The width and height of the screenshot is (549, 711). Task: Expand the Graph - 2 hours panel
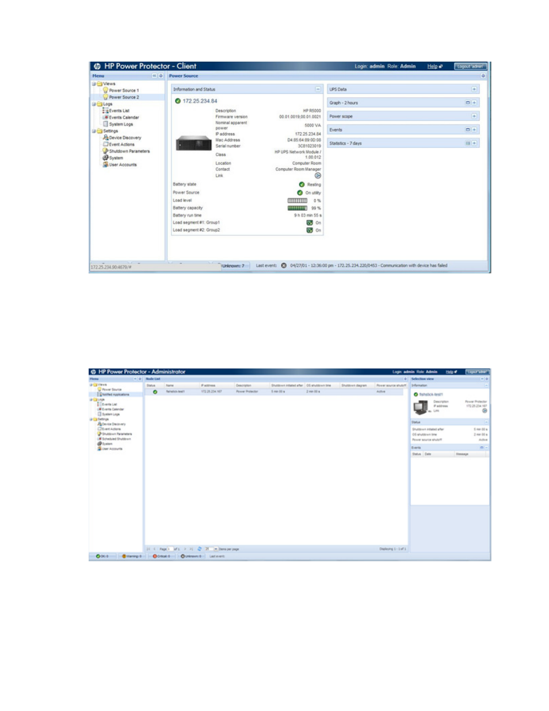click(x=474, y=103)
